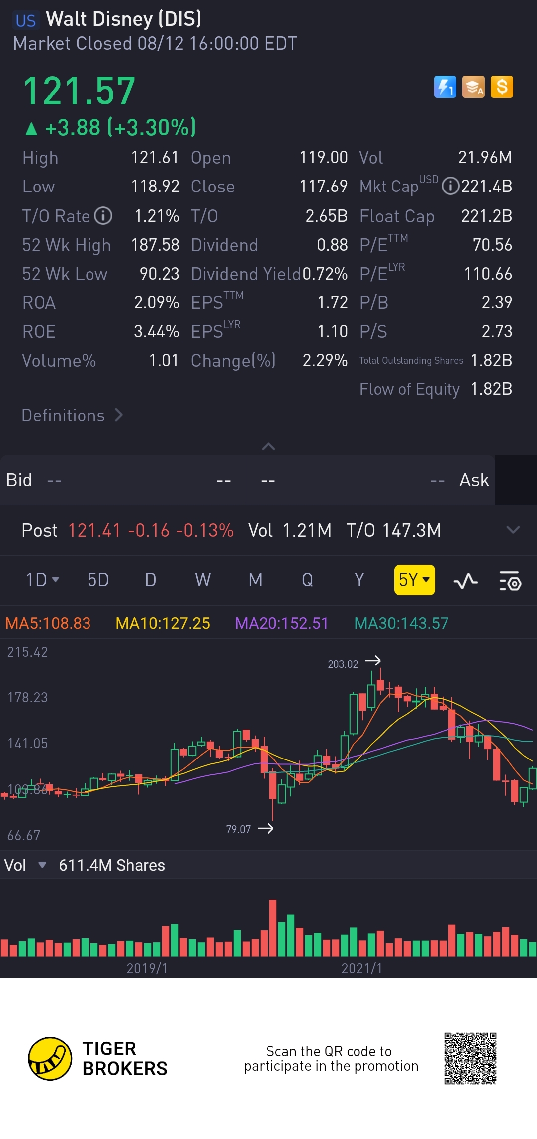
Task: Tap the 2019/1 date axis label
Action: tap(147, 968)
